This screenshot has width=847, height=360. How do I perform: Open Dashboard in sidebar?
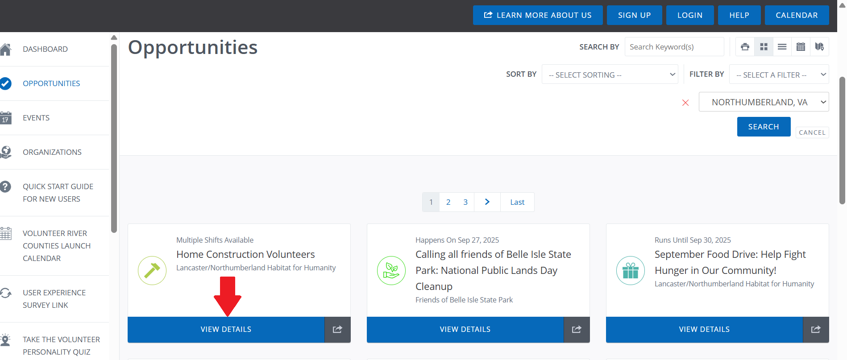click(x=45, y=49)
